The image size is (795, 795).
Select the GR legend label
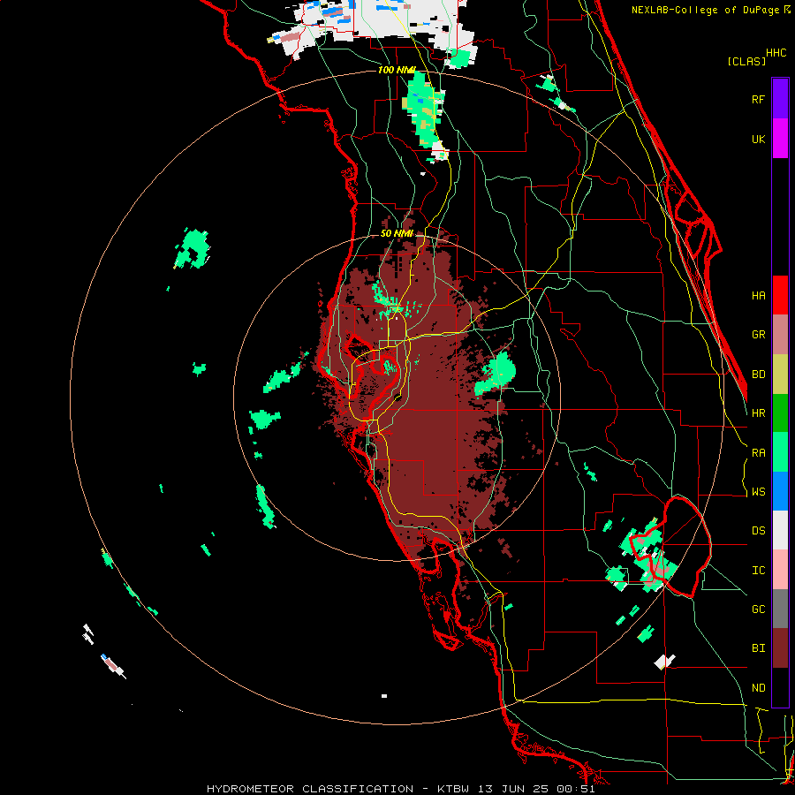pyautogui.click(x=758, y=335)
